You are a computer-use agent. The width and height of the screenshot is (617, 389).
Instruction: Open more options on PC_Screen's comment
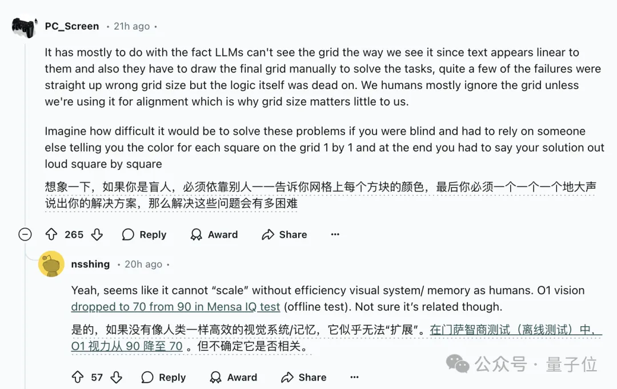click(x=335, y=234)
